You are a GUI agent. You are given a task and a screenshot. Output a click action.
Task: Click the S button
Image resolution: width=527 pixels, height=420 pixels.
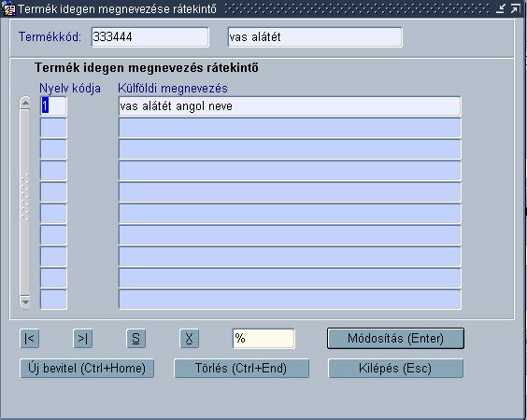click(x=135, y=339)
